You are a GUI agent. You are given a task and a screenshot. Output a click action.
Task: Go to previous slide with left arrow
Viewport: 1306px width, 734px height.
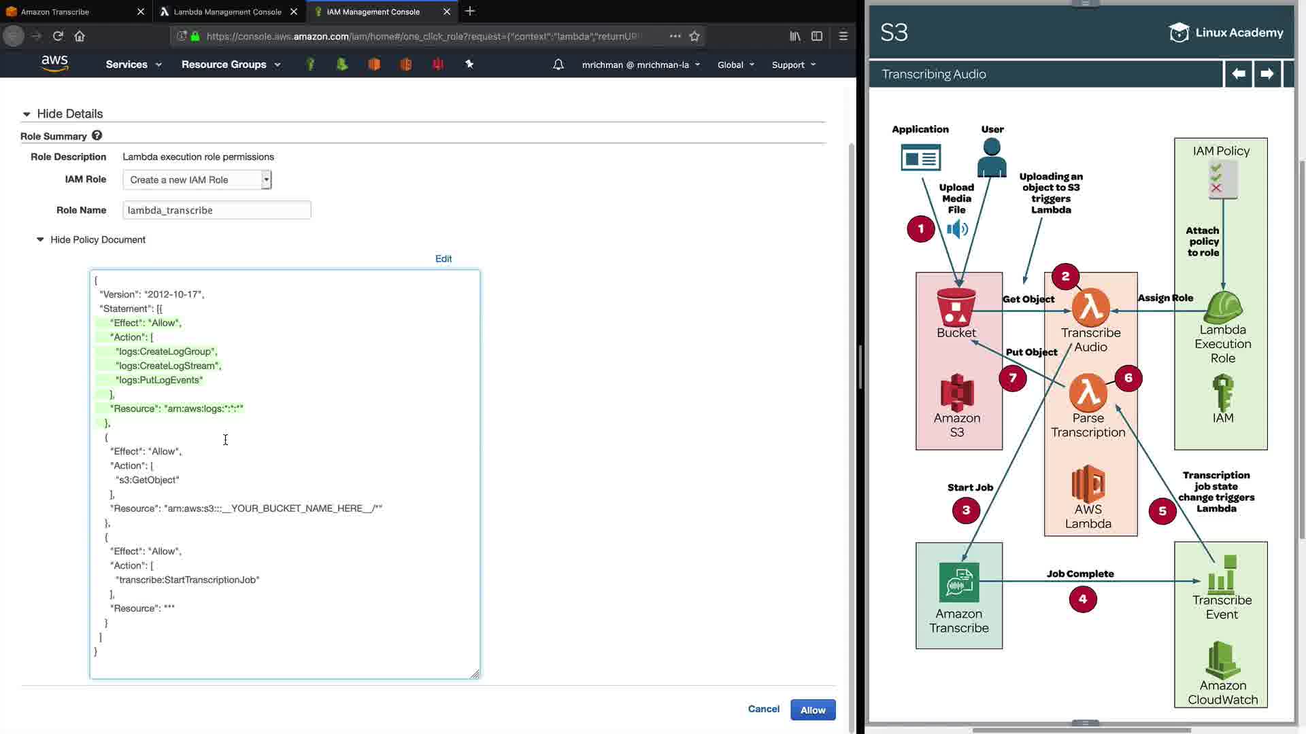1239,74
